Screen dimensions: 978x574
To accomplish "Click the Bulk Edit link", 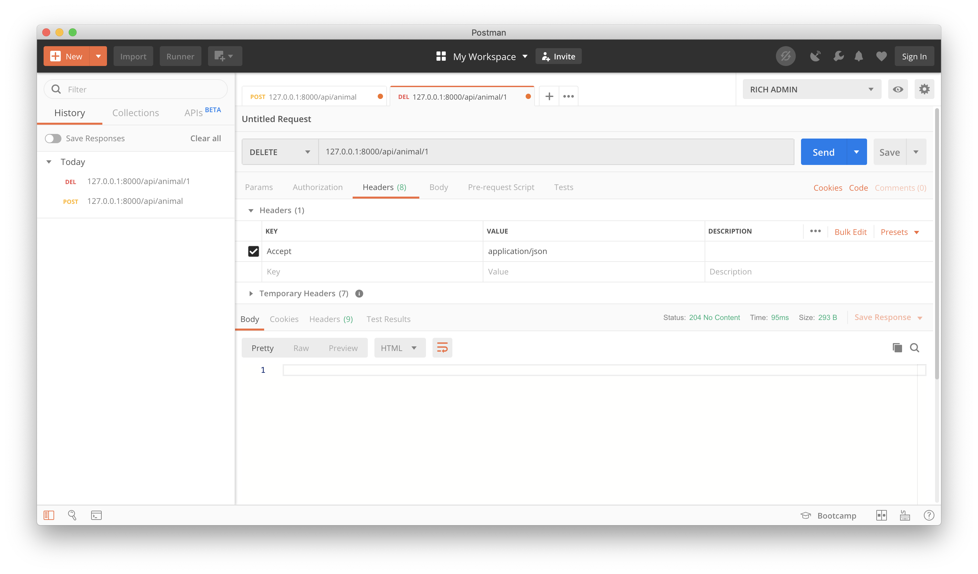I will (x=850, y=232).
